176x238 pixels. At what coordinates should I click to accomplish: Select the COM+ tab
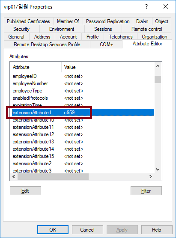pos(106,45)
